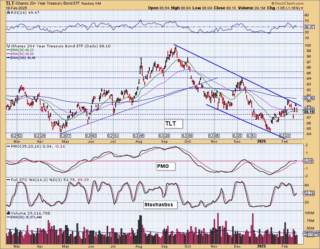This screenshot has width=320, height=249.
Task: Click the boxed 0.2911 value near July
Action: [x=113, y=136]
